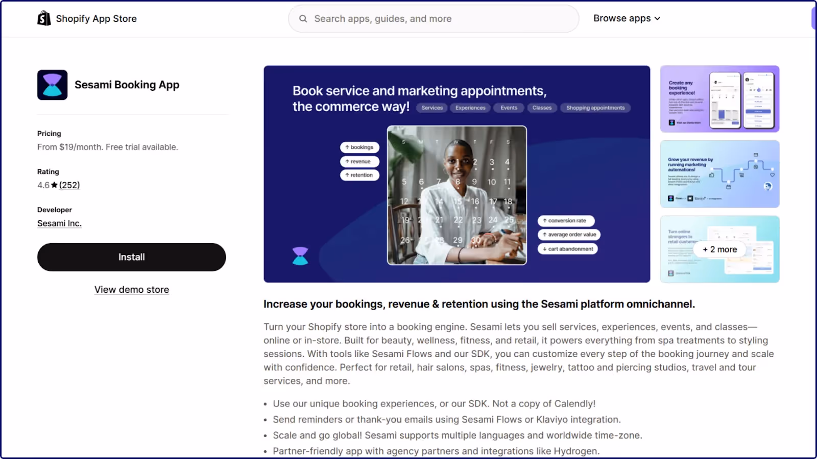
Task: Click the Classes tag in the banner
Action: pos(542,108)
